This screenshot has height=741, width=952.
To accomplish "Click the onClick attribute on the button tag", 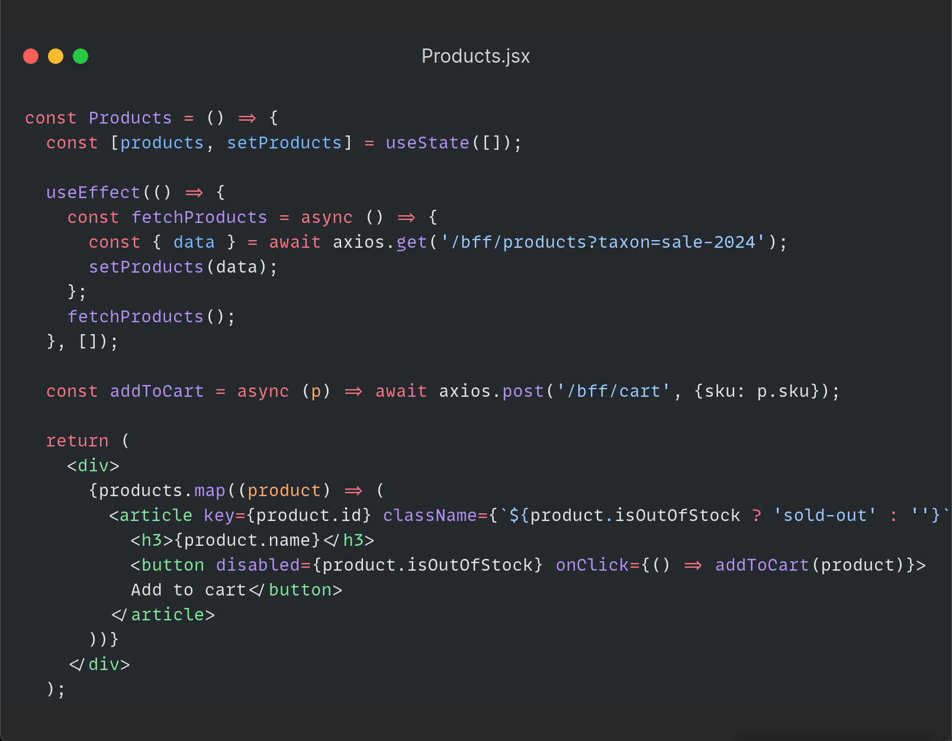I will pyautogui.click(x=593, y=565).
